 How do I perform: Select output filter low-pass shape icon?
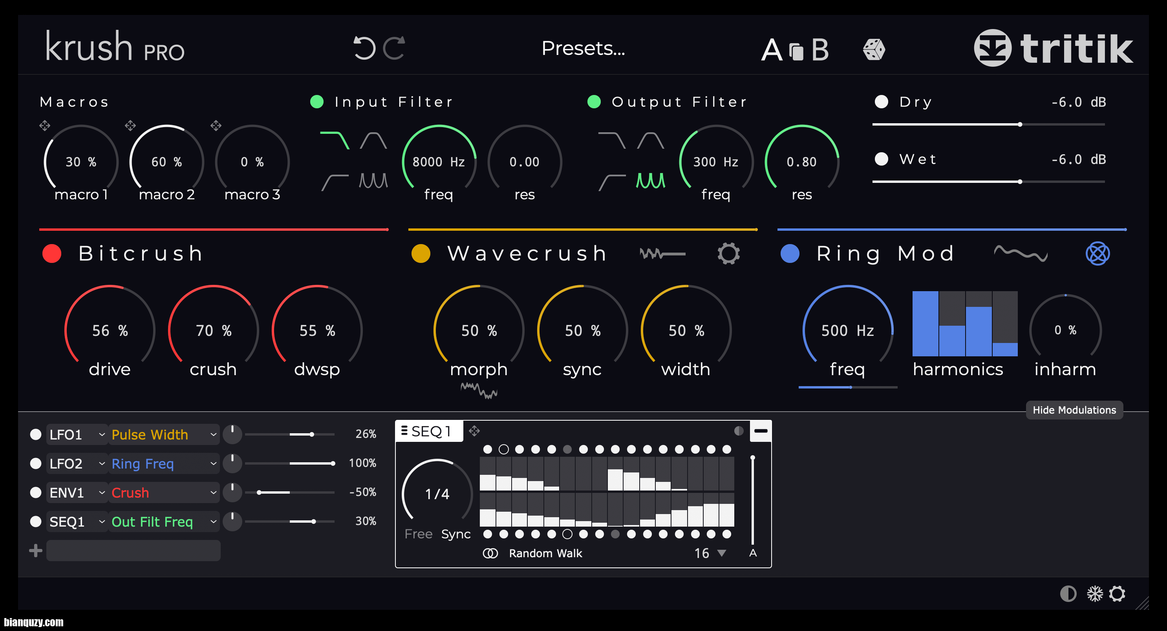pos(612,140)
